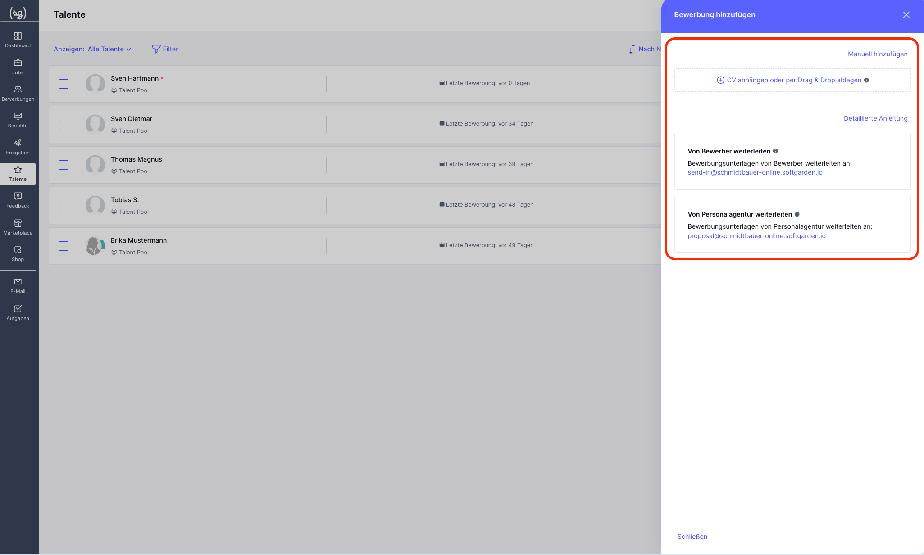The image size is (924, 555).
Task: Click info icon next to Von Personalagentur weiterleiten
Action: [x=797, y=214]
